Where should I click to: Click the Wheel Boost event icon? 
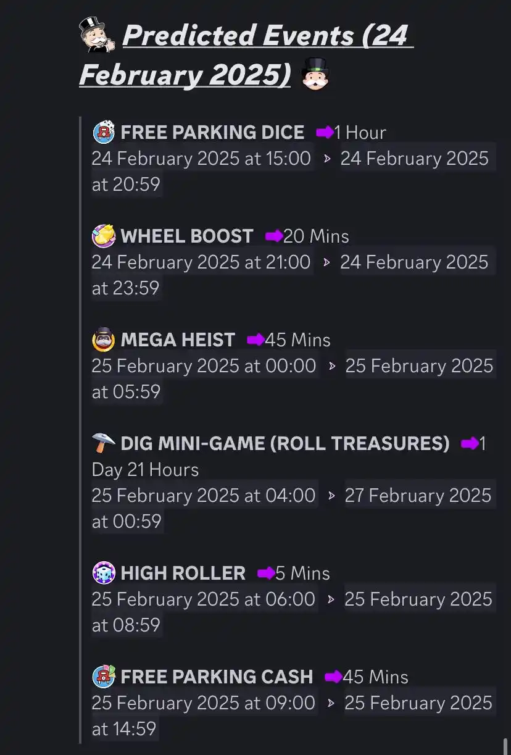(x=104, y=236)
